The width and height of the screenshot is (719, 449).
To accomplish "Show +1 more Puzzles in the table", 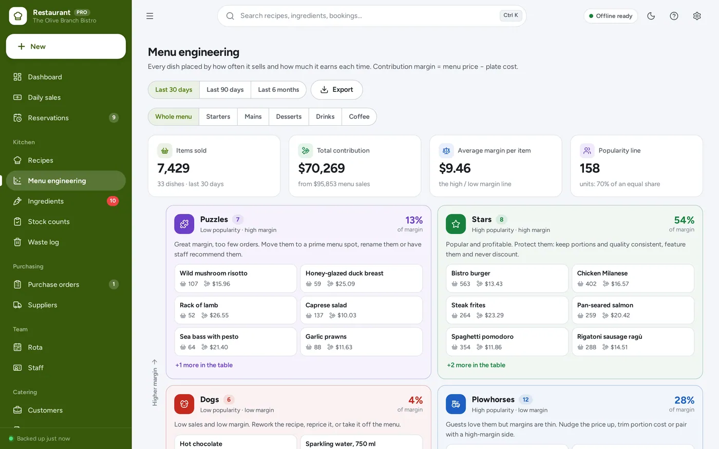I will pyautogui.click(x=204, y=365).
